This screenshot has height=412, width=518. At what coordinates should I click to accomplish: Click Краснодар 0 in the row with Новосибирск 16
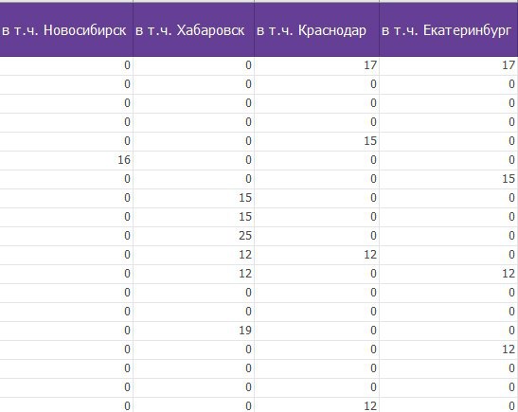tap(317, 161)
